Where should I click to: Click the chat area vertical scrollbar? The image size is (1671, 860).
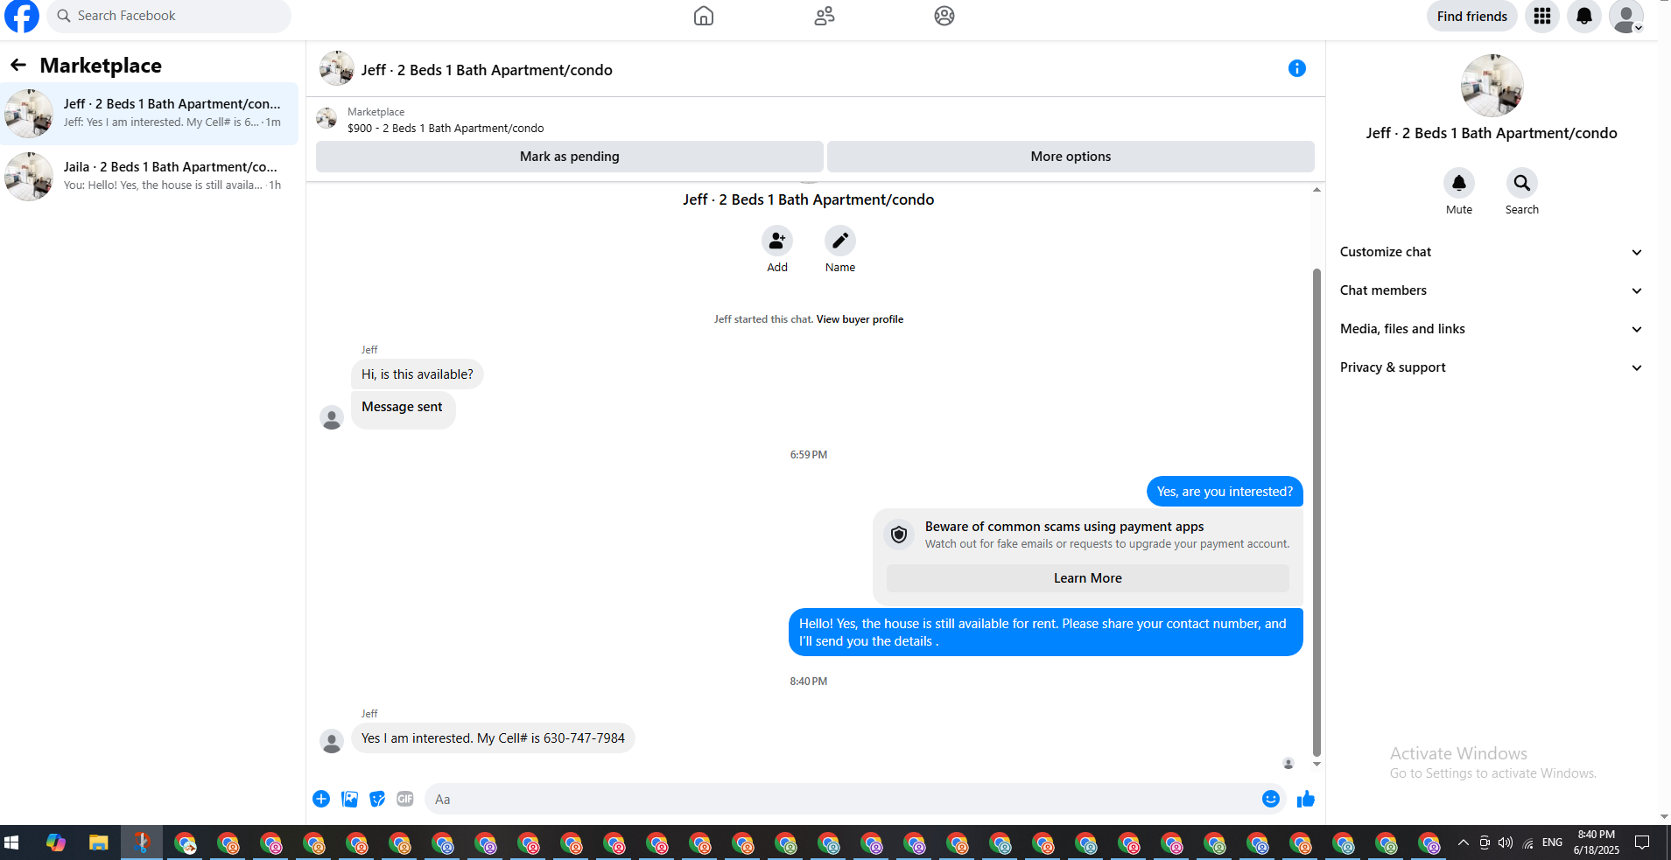pos(1316,513)
